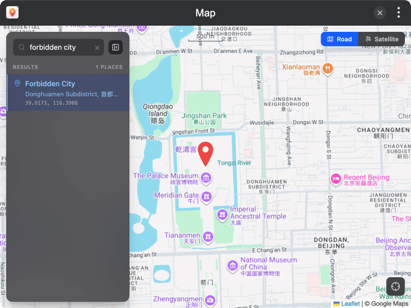The width and height of the screenshot is (411, 308).
Task: Click the Prince Gong Mansion marker icon
Action: tap(142, 28)
